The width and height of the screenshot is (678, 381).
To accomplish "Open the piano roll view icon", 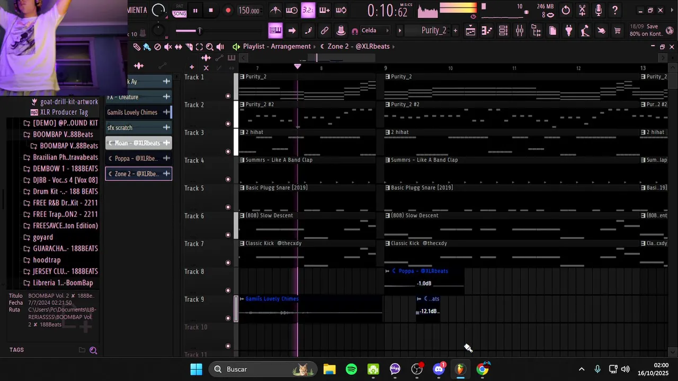I will coord(487,31).
